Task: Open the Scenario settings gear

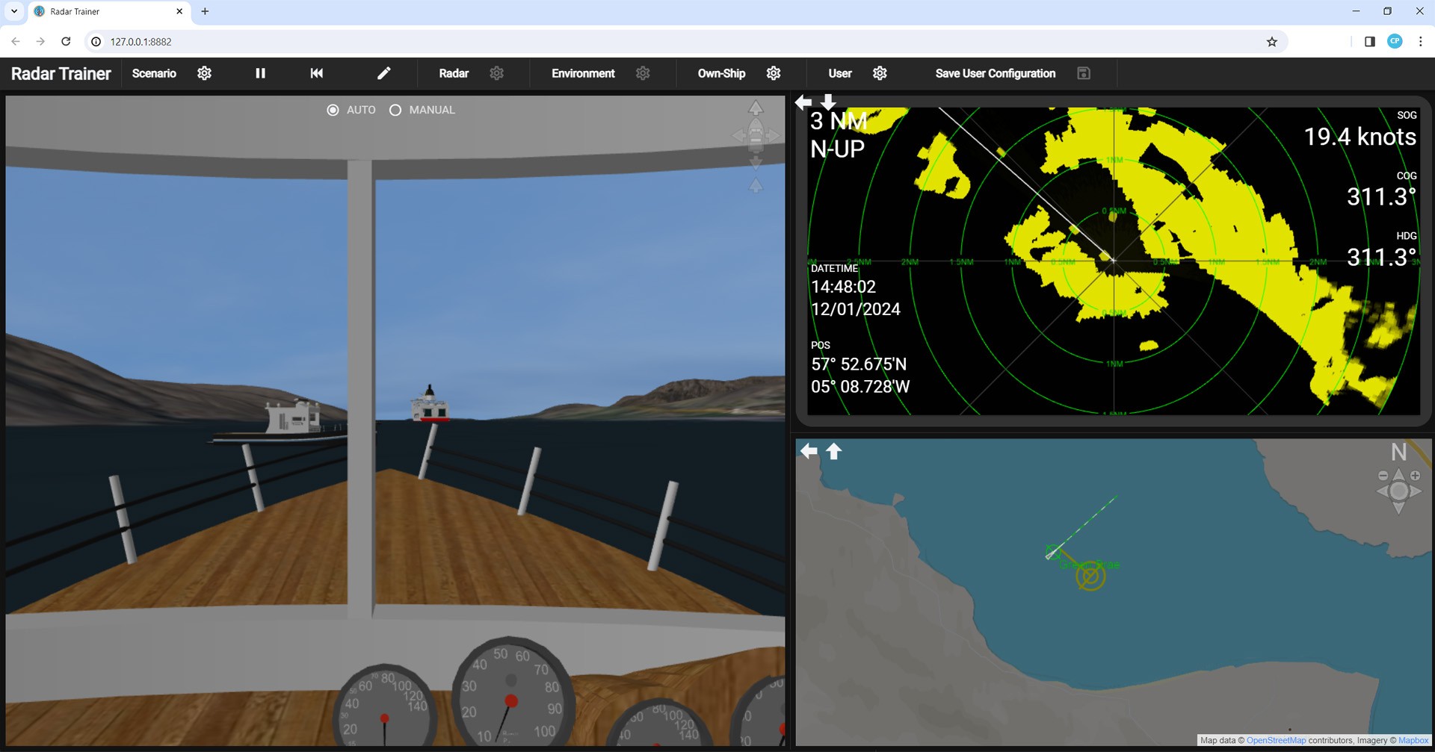Action: [x=204, y=73]
